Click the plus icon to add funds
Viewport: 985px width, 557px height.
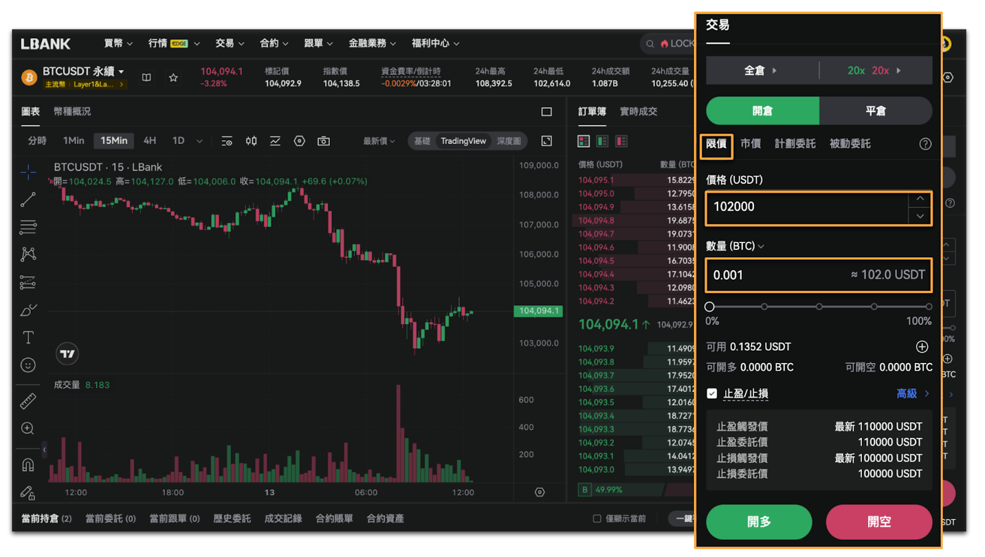click(x=922, y=347)
